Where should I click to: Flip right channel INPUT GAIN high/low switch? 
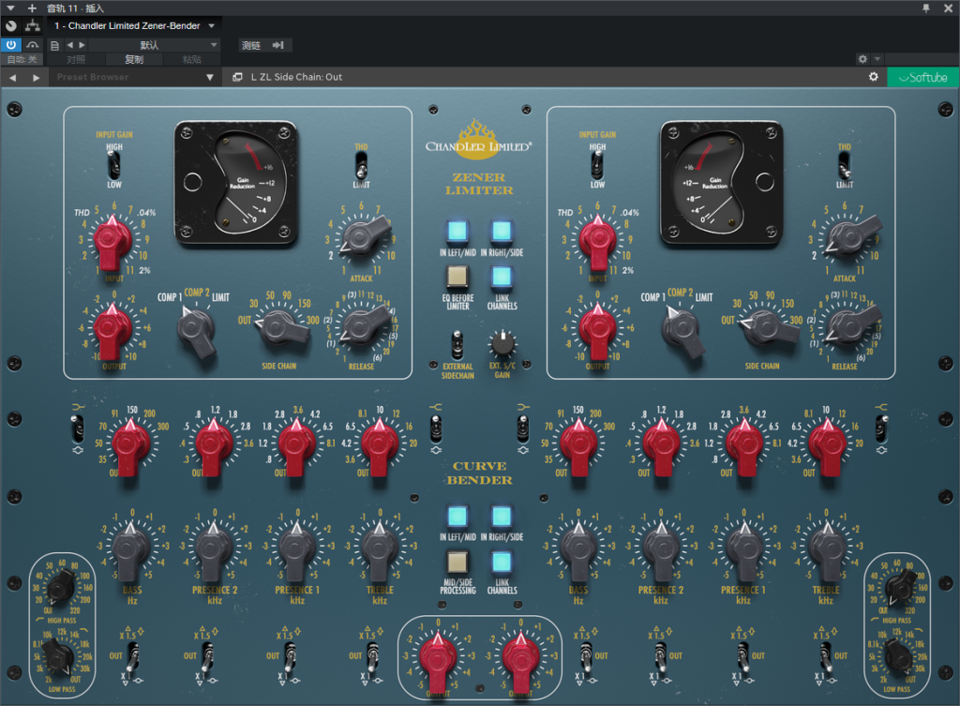(597, 165)
